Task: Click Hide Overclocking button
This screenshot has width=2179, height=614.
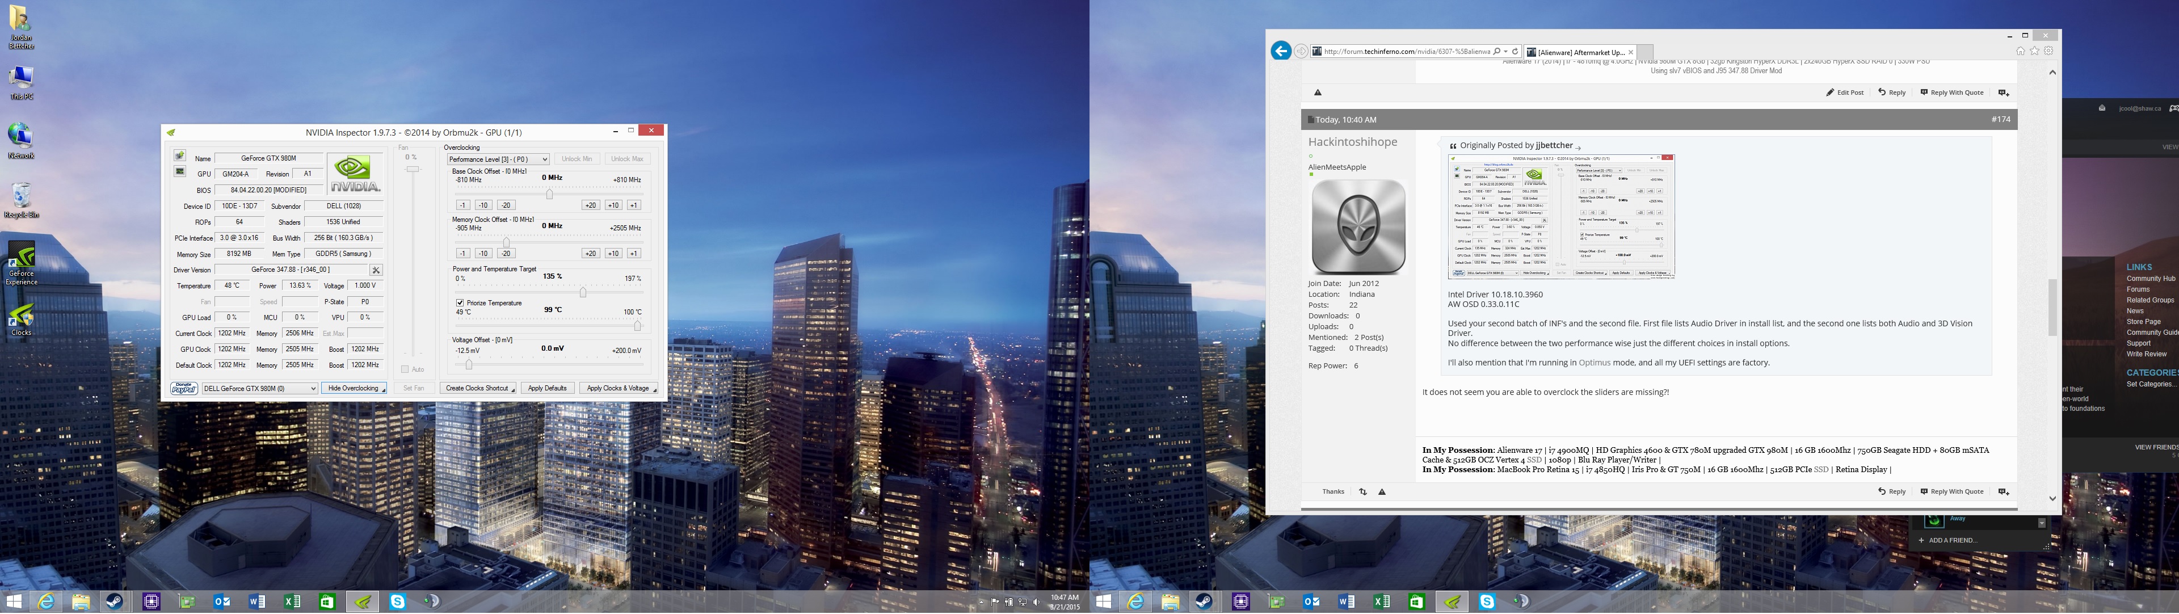Action: pyautogui.click(x=354, y=388)
